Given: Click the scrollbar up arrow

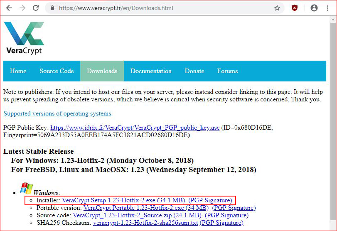Looking at the screenshot, I should click(333, 20).
